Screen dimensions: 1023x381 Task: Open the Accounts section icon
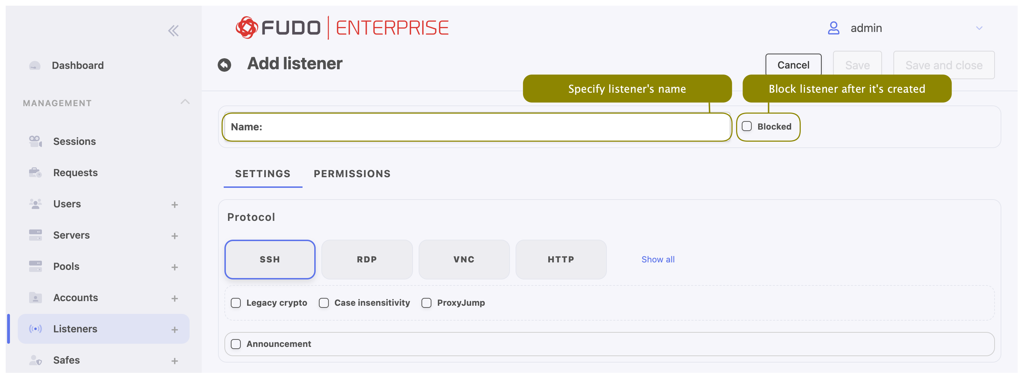point(36,297)
